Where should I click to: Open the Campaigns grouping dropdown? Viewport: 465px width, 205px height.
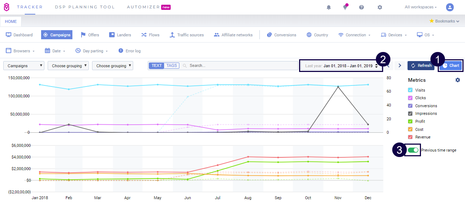point(24,66)
